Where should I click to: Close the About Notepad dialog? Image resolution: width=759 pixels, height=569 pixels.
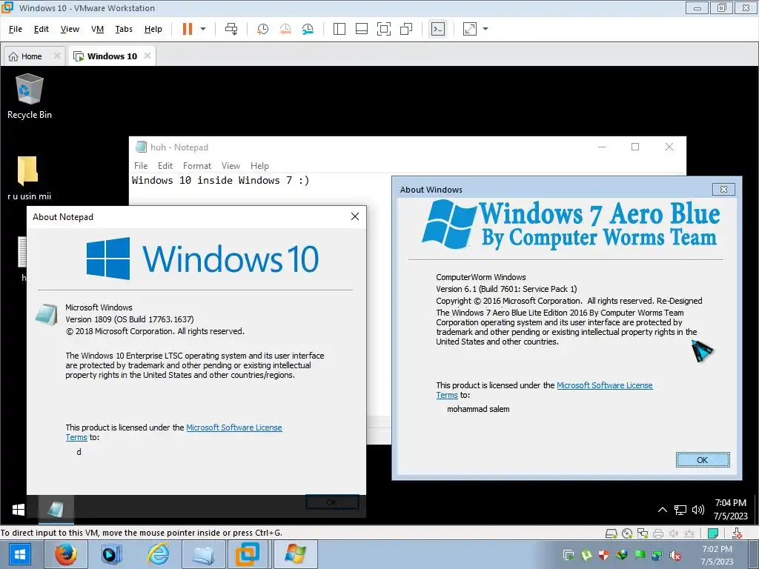[x=355, y=216]
